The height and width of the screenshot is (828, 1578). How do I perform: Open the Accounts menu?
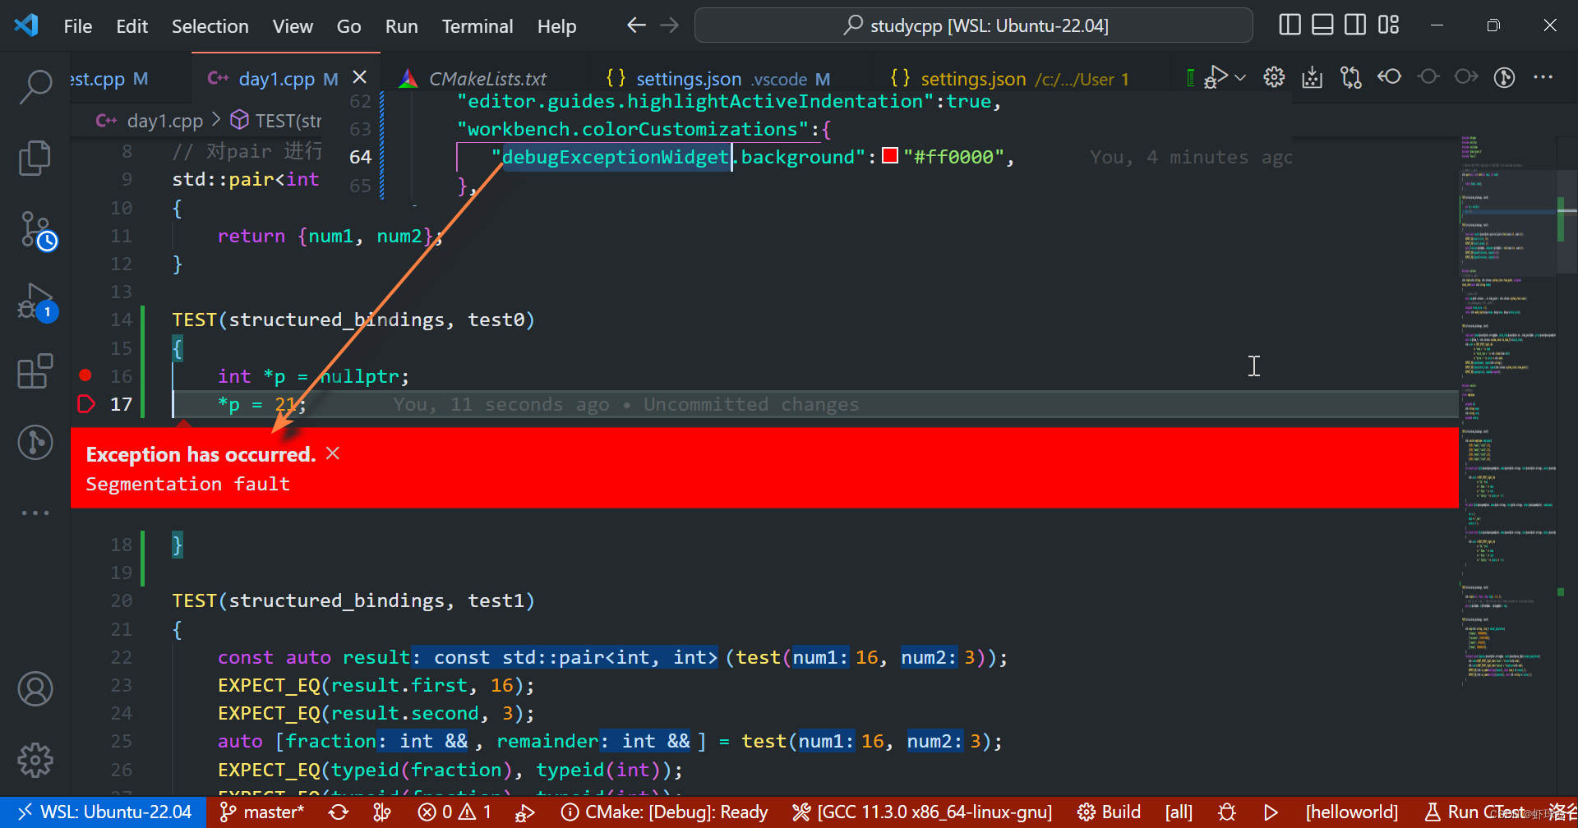(x=35, y=689)
